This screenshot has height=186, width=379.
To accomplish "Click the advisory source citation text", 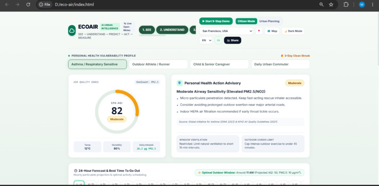I will click(x=228, y=122).
